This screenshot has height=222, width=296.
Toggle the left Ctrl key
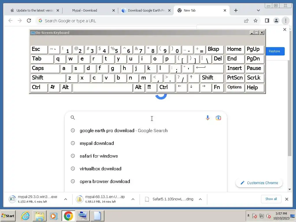(x=39, y=88)
